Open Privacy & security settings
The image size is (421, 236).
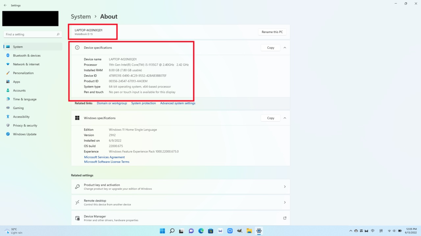33,125
